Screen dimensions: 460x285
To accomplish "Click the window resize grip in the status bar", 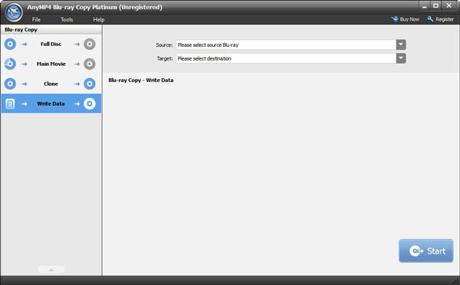I will pyautogui.click(x=456, y=281).
